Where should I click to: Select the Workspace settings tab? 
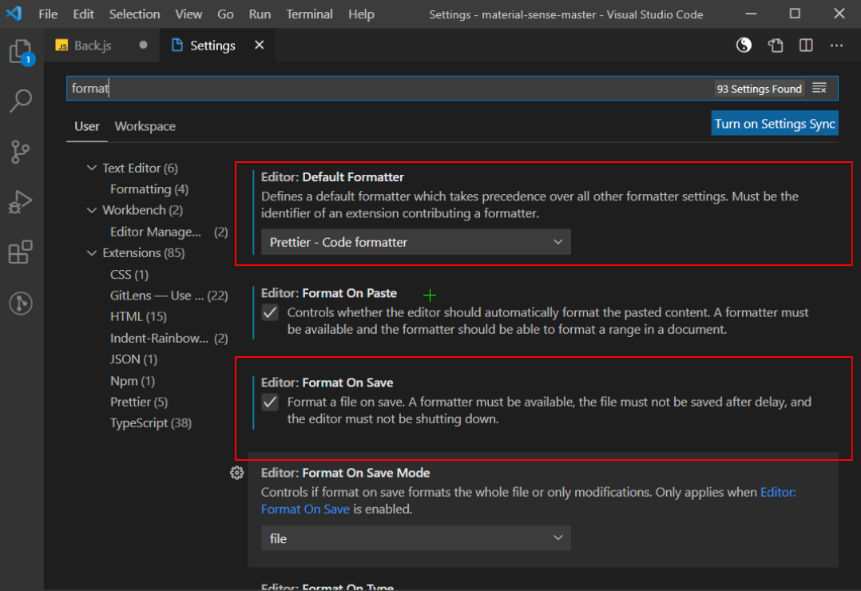145,126
